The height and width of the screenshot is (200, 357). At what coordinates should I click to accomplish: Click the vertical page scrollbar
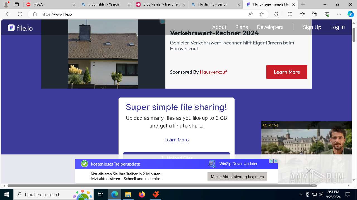point(354,35)
